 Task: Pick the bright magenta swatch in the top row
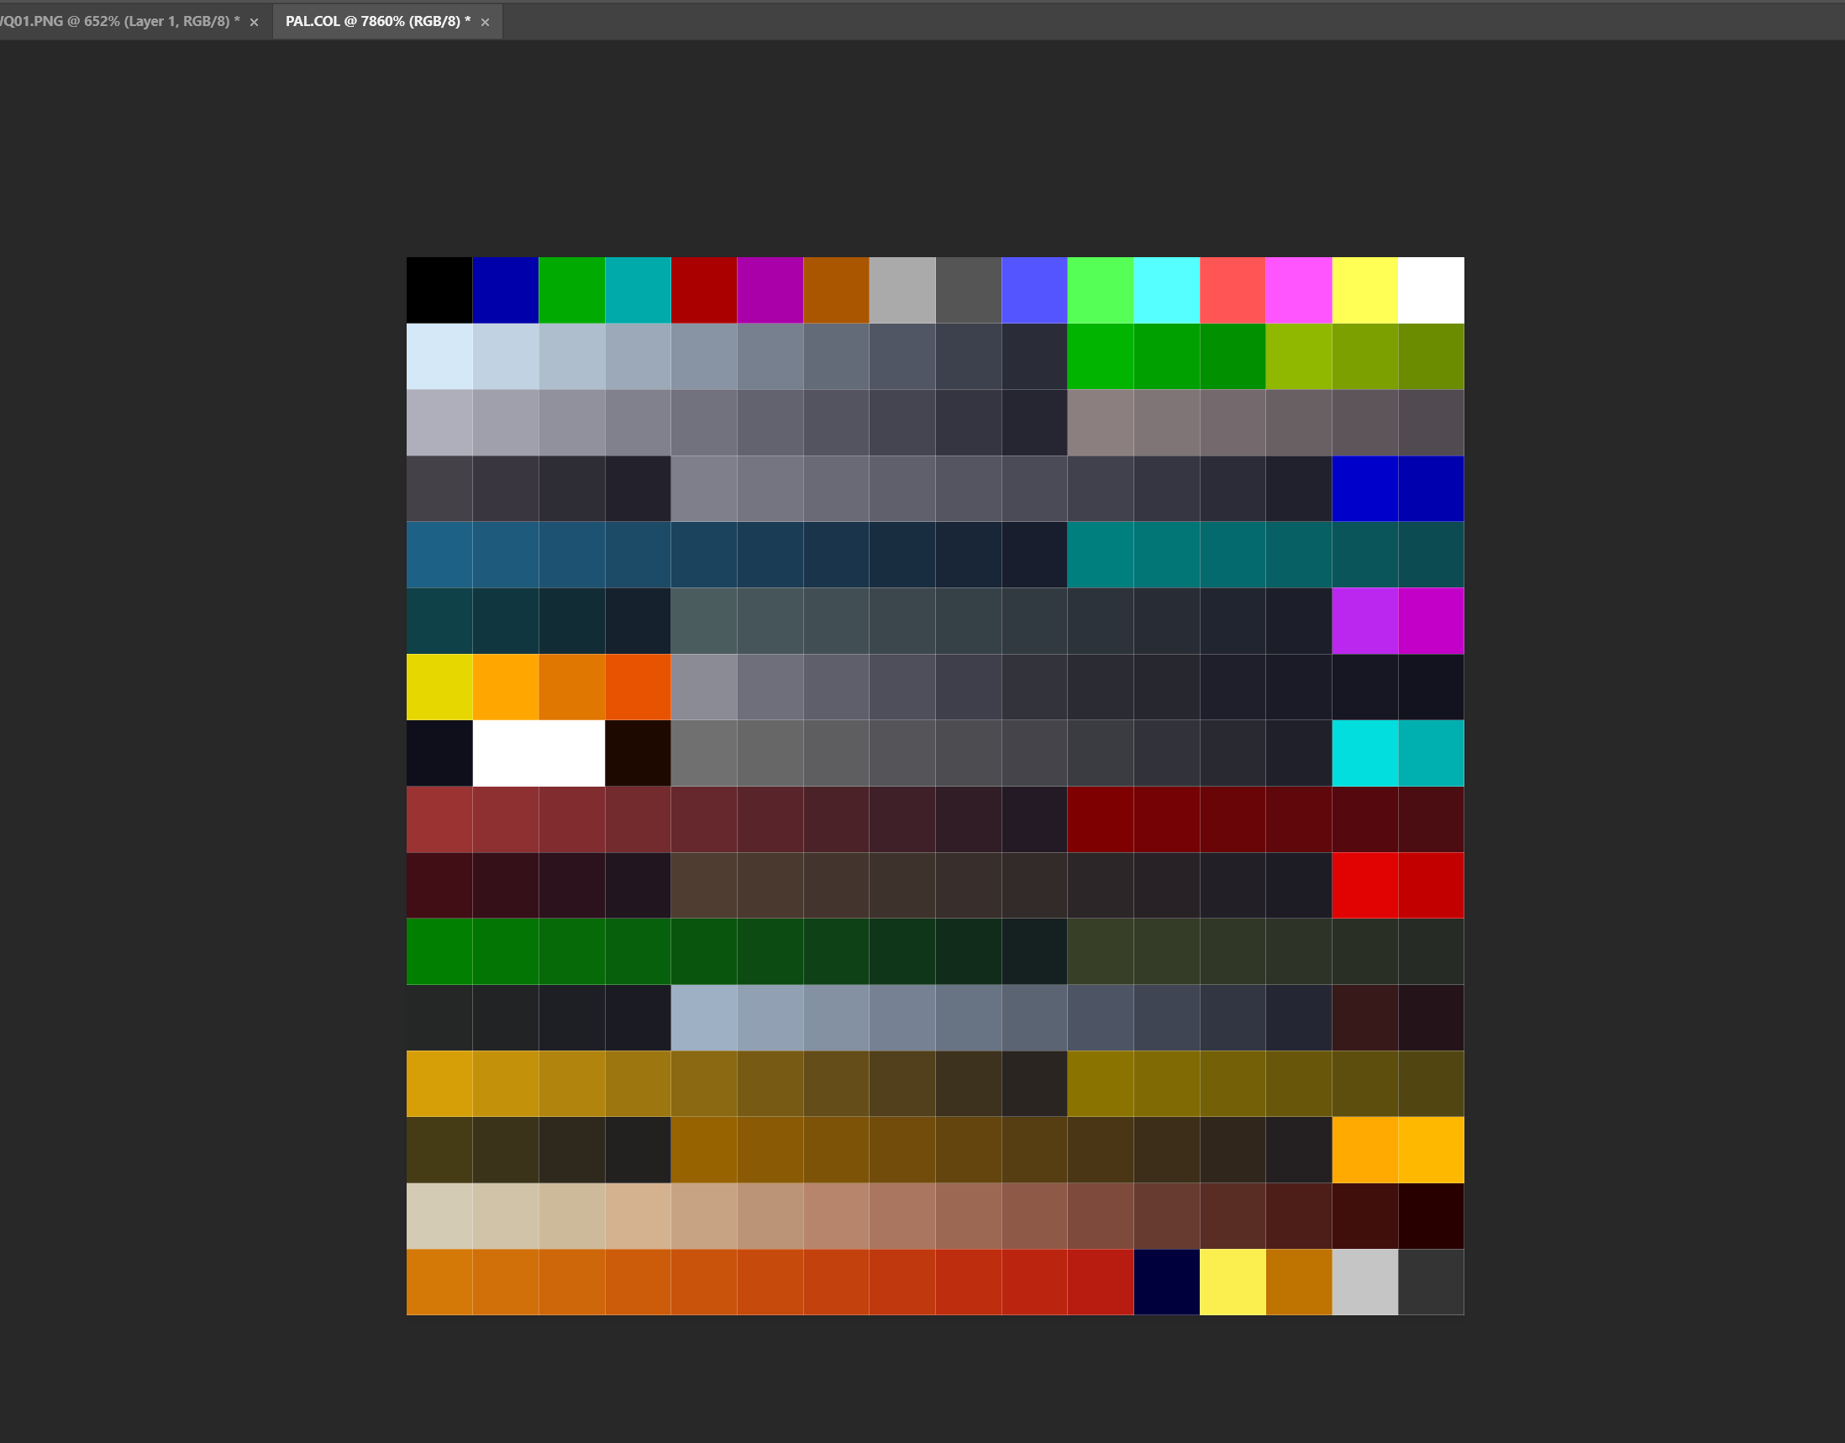[x=1298, y=289]
